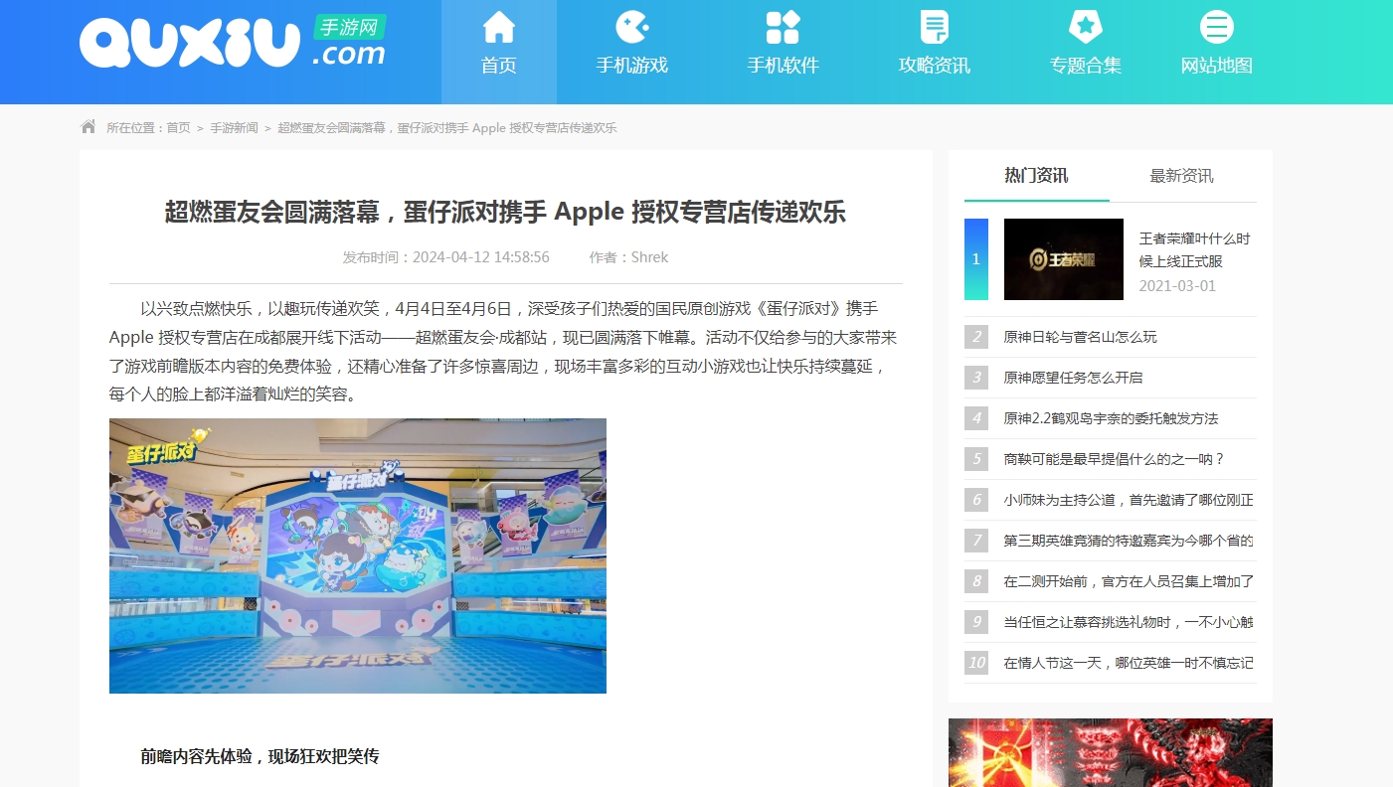The height and width of the screenshot is (787, 1393).
Task: Click the 专题合集 star badge icon
Action: pos(1086,27)
